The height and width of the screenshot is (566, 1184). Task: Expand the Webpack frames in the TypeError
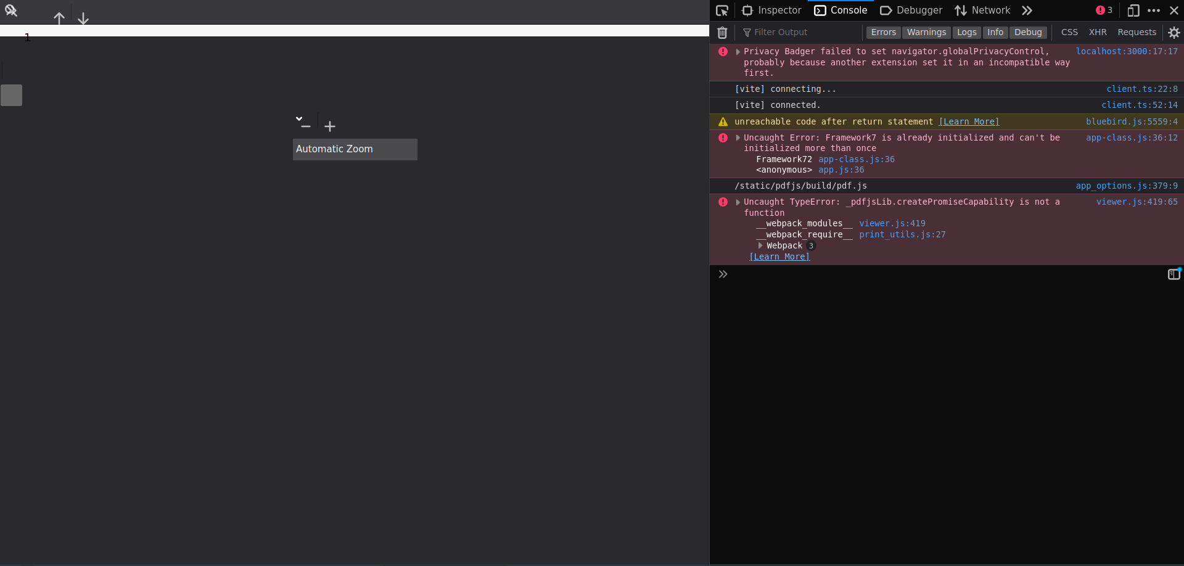[x=761, y=245]
